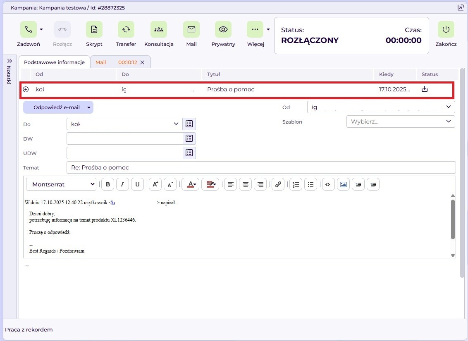The height and width of the screenshot is (341, 468).
Task: Insert image using the picture icon
Action: (x=343, y=184)
